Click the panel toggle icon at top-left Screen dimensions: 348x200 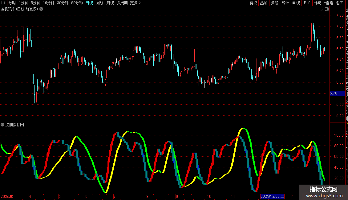point(3,3)
